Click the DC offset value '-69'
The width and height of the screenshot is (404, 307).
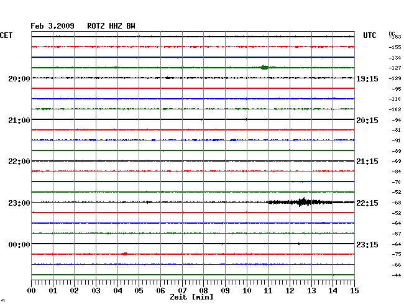tap(397, 161)
